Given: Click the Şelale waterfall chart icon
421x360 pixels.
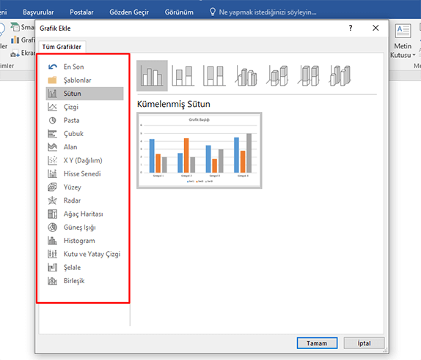Looking at the screenshot, I should click(52, 267).
